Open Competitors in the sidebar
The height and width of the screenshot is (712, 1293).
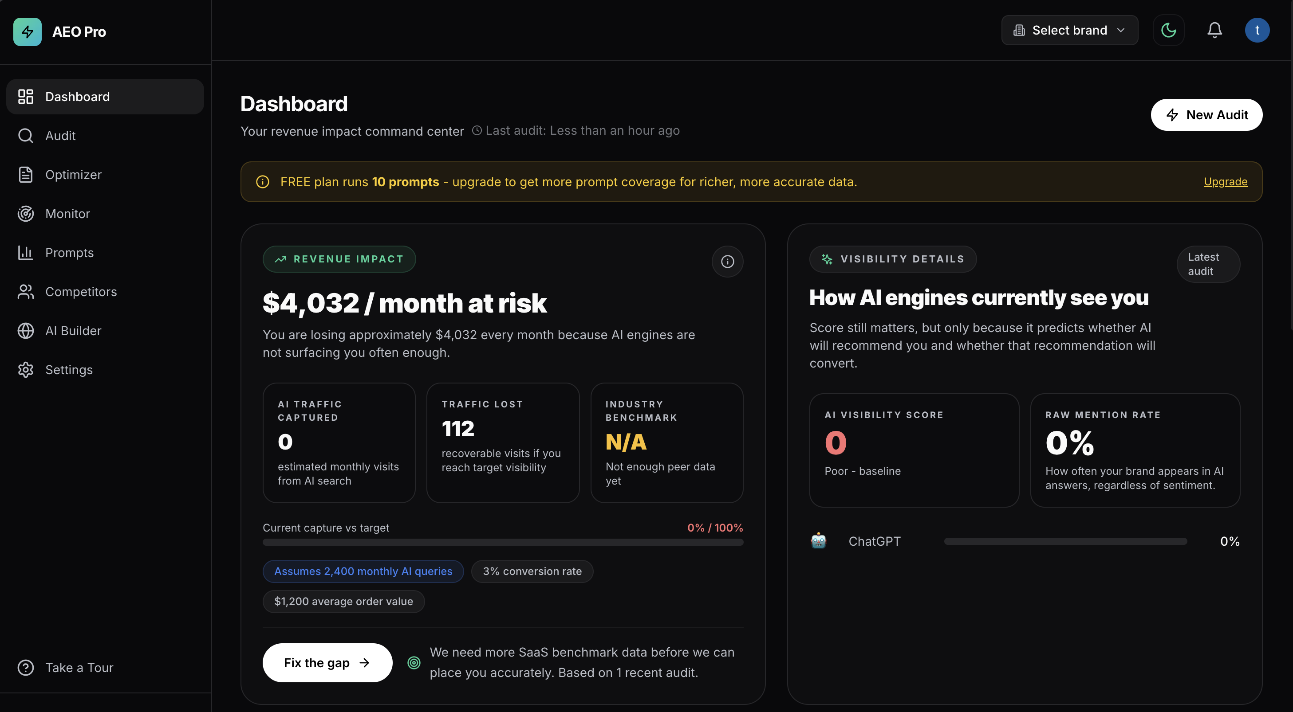click(x=81, y=291)
